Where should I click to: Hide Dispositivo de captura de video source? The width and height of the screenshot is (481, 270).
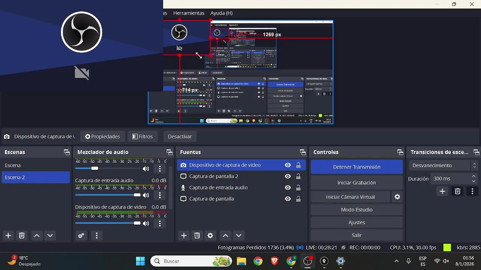click(x=288, y=165)
